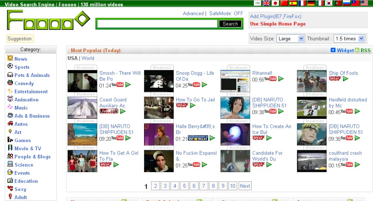373x201 pixels.
Task: Open the Sports category
Action: coord(22,67)
